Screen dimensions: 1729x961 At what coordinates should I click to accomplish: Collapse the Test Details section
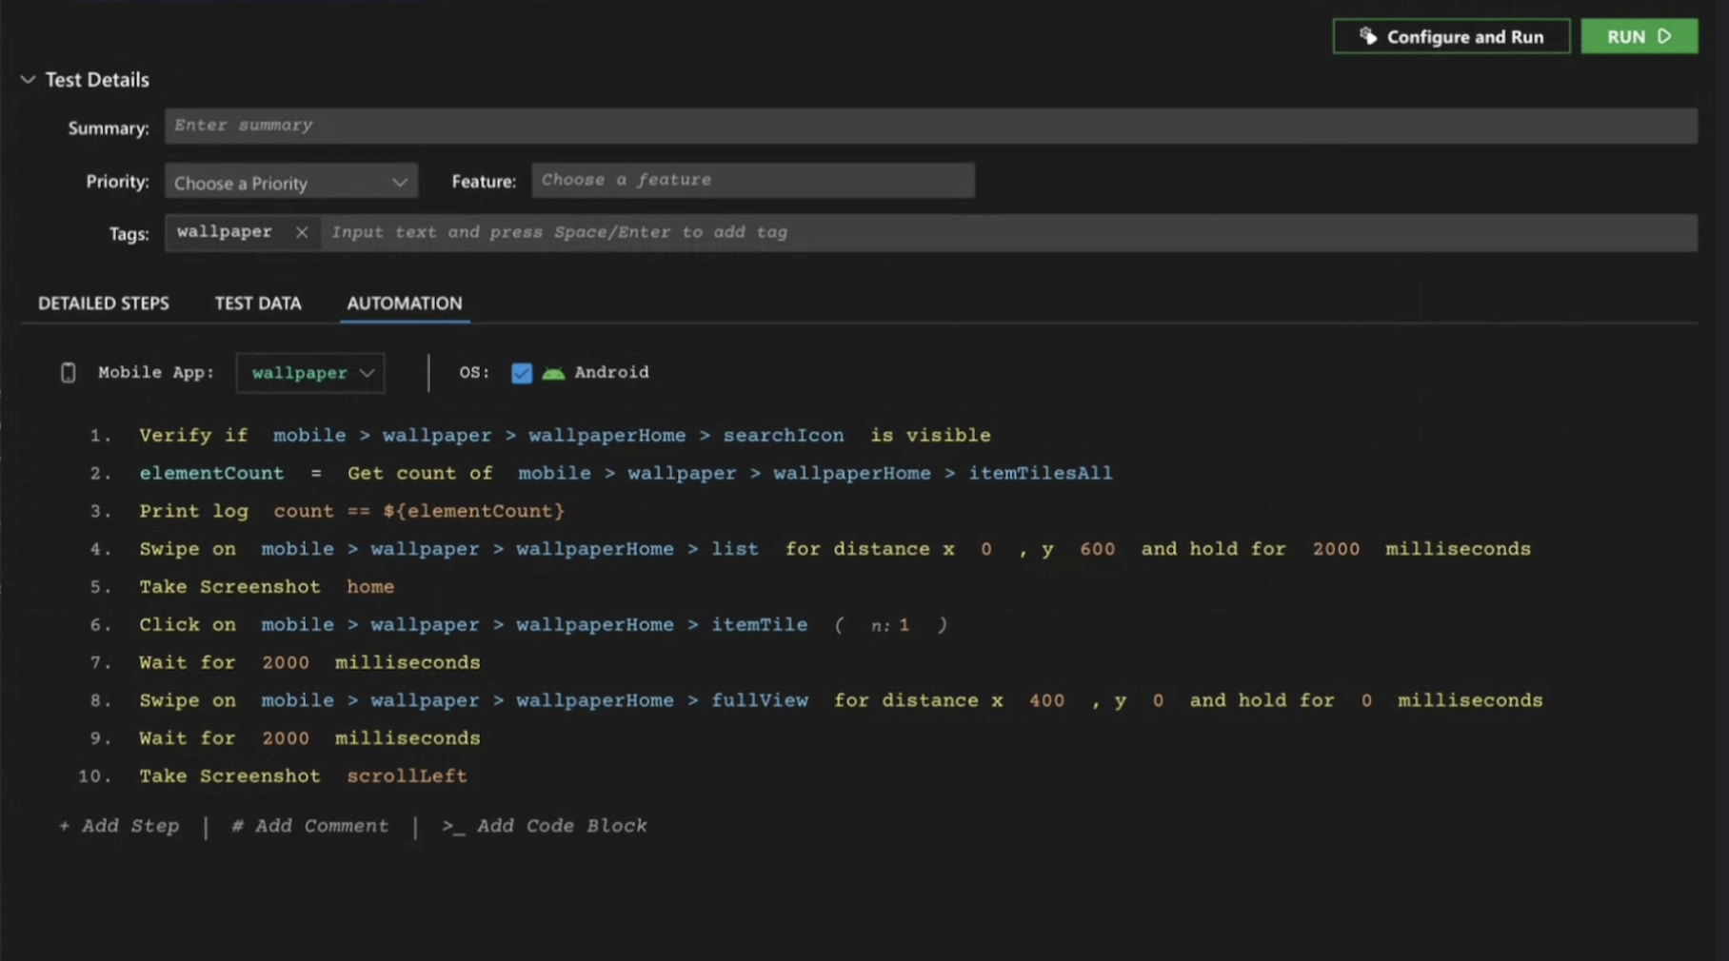pos(28,80)
